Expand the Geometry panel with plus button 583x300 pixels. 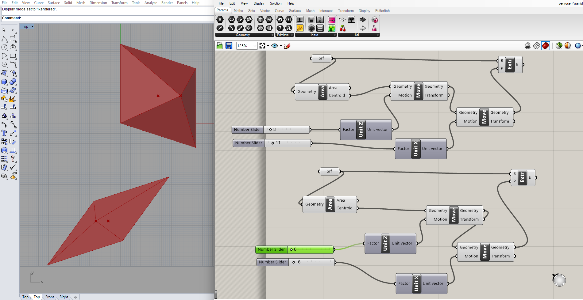pyautogui.click(x=272, y=35)
